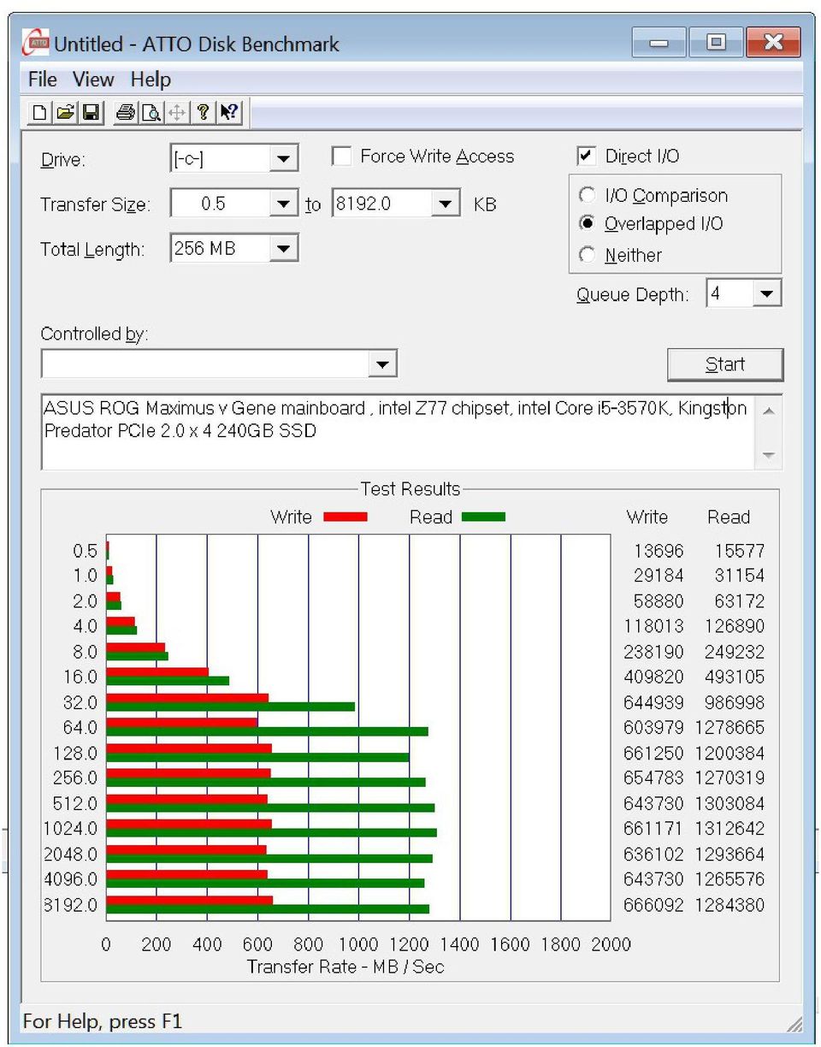Image resolution: width=821 pixels, height=1047 pixels.
Task: Click read value 1284380
Action: (x=729, y=905)
